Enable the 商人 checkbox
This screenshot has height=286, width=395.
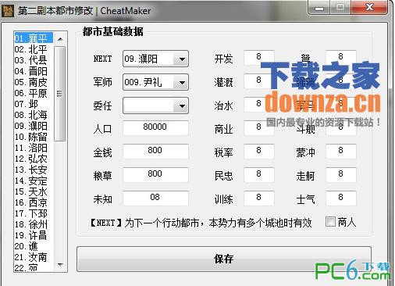[330, 222]
